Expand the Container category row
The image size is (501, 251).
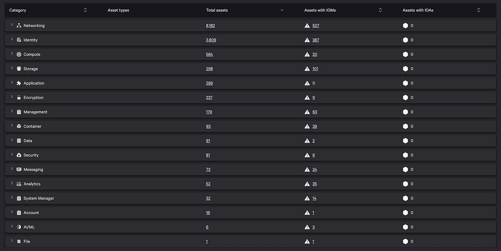click(x=12, y=126)
